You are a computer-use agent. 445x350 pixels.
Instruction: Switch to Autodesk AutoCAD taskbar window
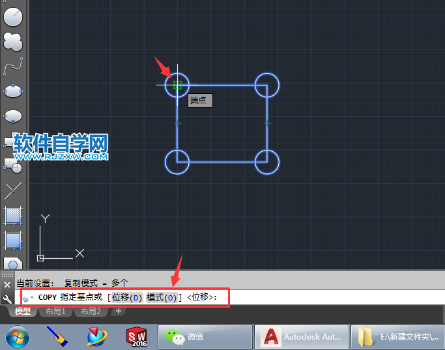pos(302,337)
